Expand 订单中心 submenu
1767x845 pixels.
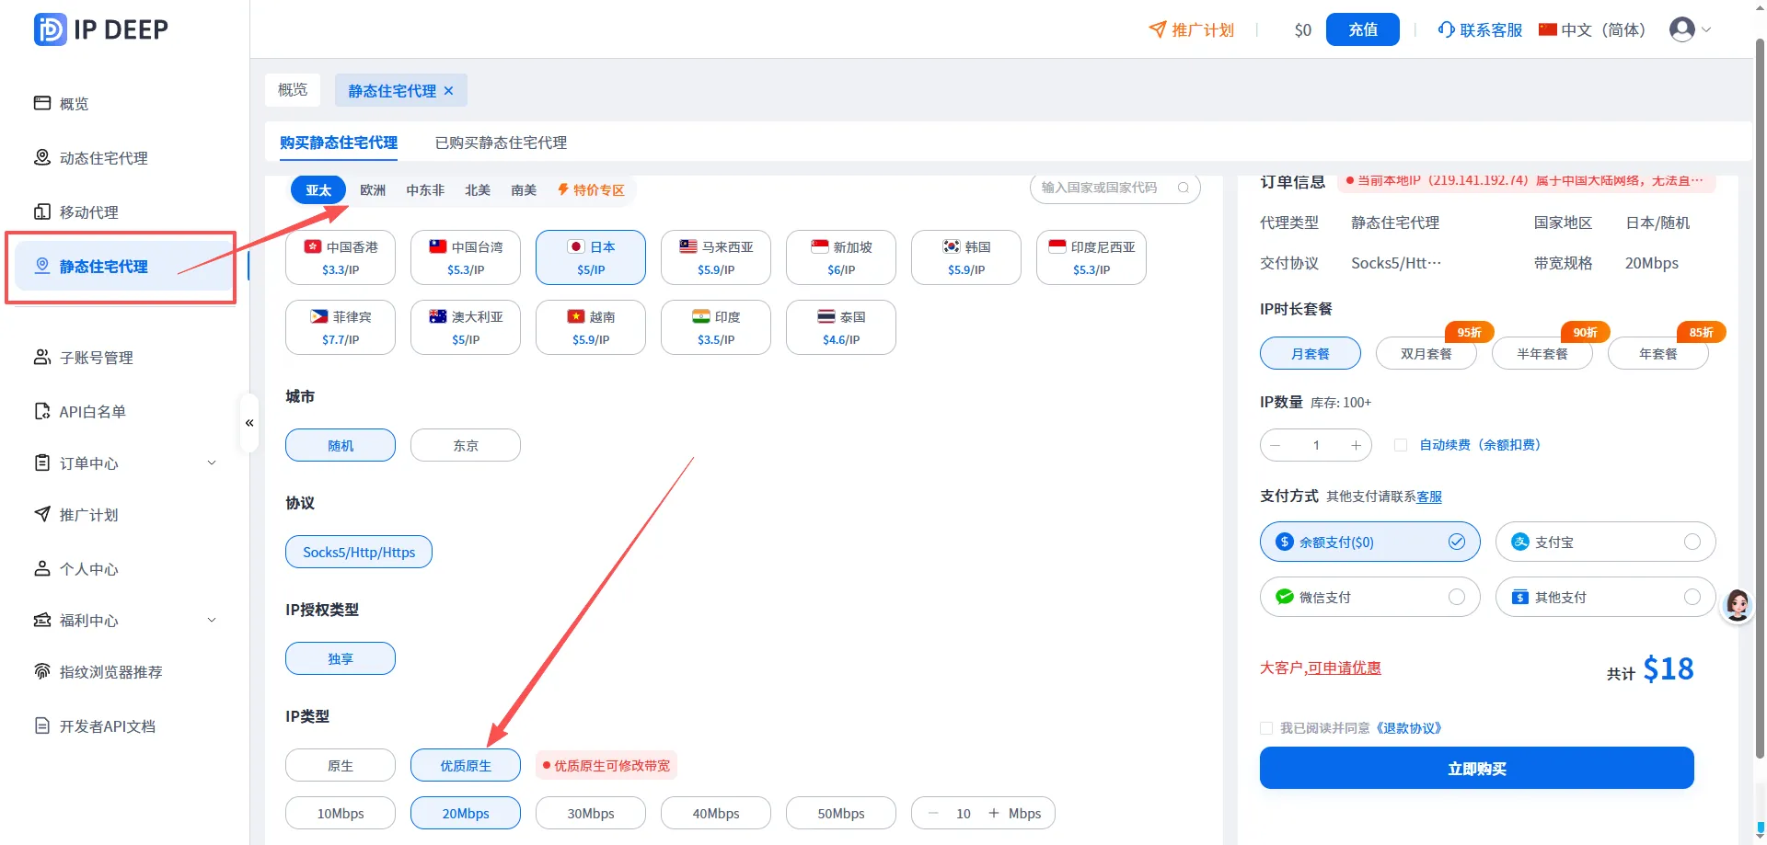(x=212, y=463)
